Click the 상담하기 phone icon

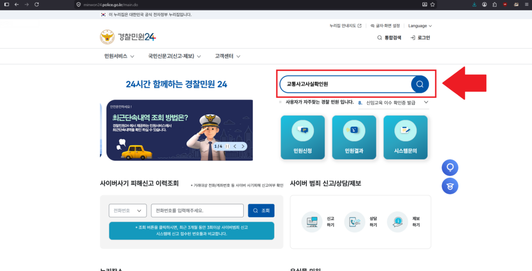pyautogui.click(x=354, y=222)
